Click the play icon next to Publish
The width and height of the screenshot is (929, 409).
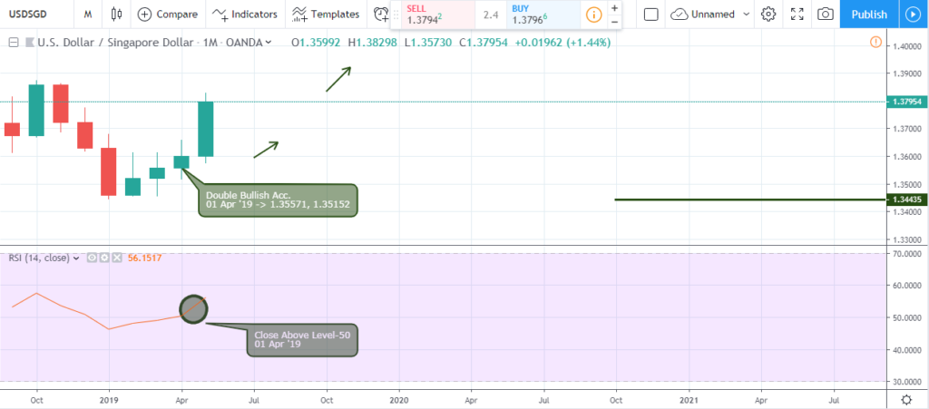(914, 15)
